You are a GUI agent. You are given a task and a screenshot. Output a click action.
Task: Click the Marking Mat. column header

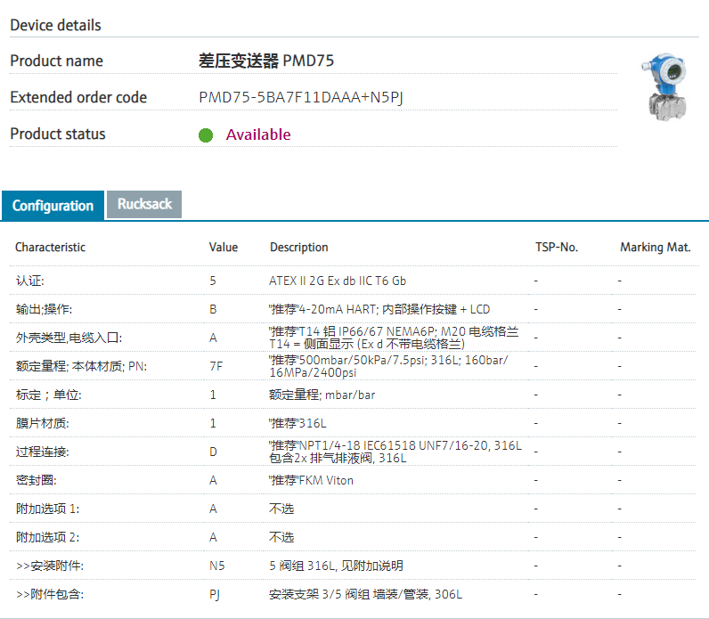coord(655,248)
